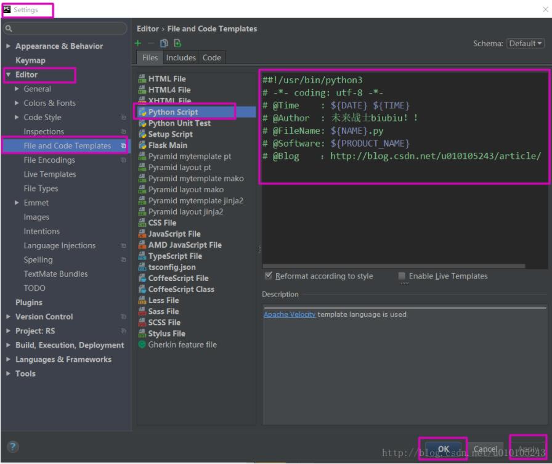Switch to the Includes tab
This screenshot has width=552, height=464.
[180, 57]
